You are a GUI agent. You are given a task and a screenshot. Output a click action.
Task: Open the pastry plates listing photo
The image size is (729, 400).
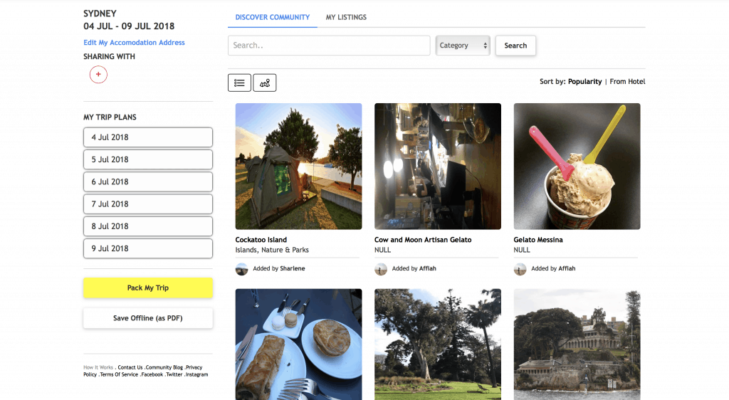pos(298,344)
